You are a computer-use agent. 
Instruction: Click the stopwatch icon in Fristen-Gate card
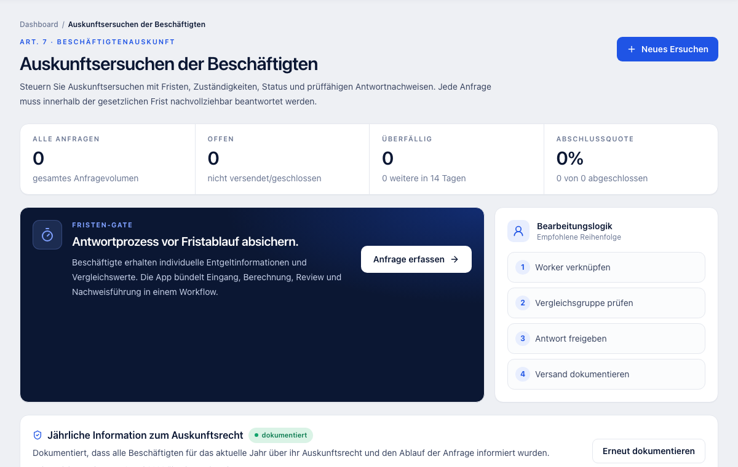47,235
